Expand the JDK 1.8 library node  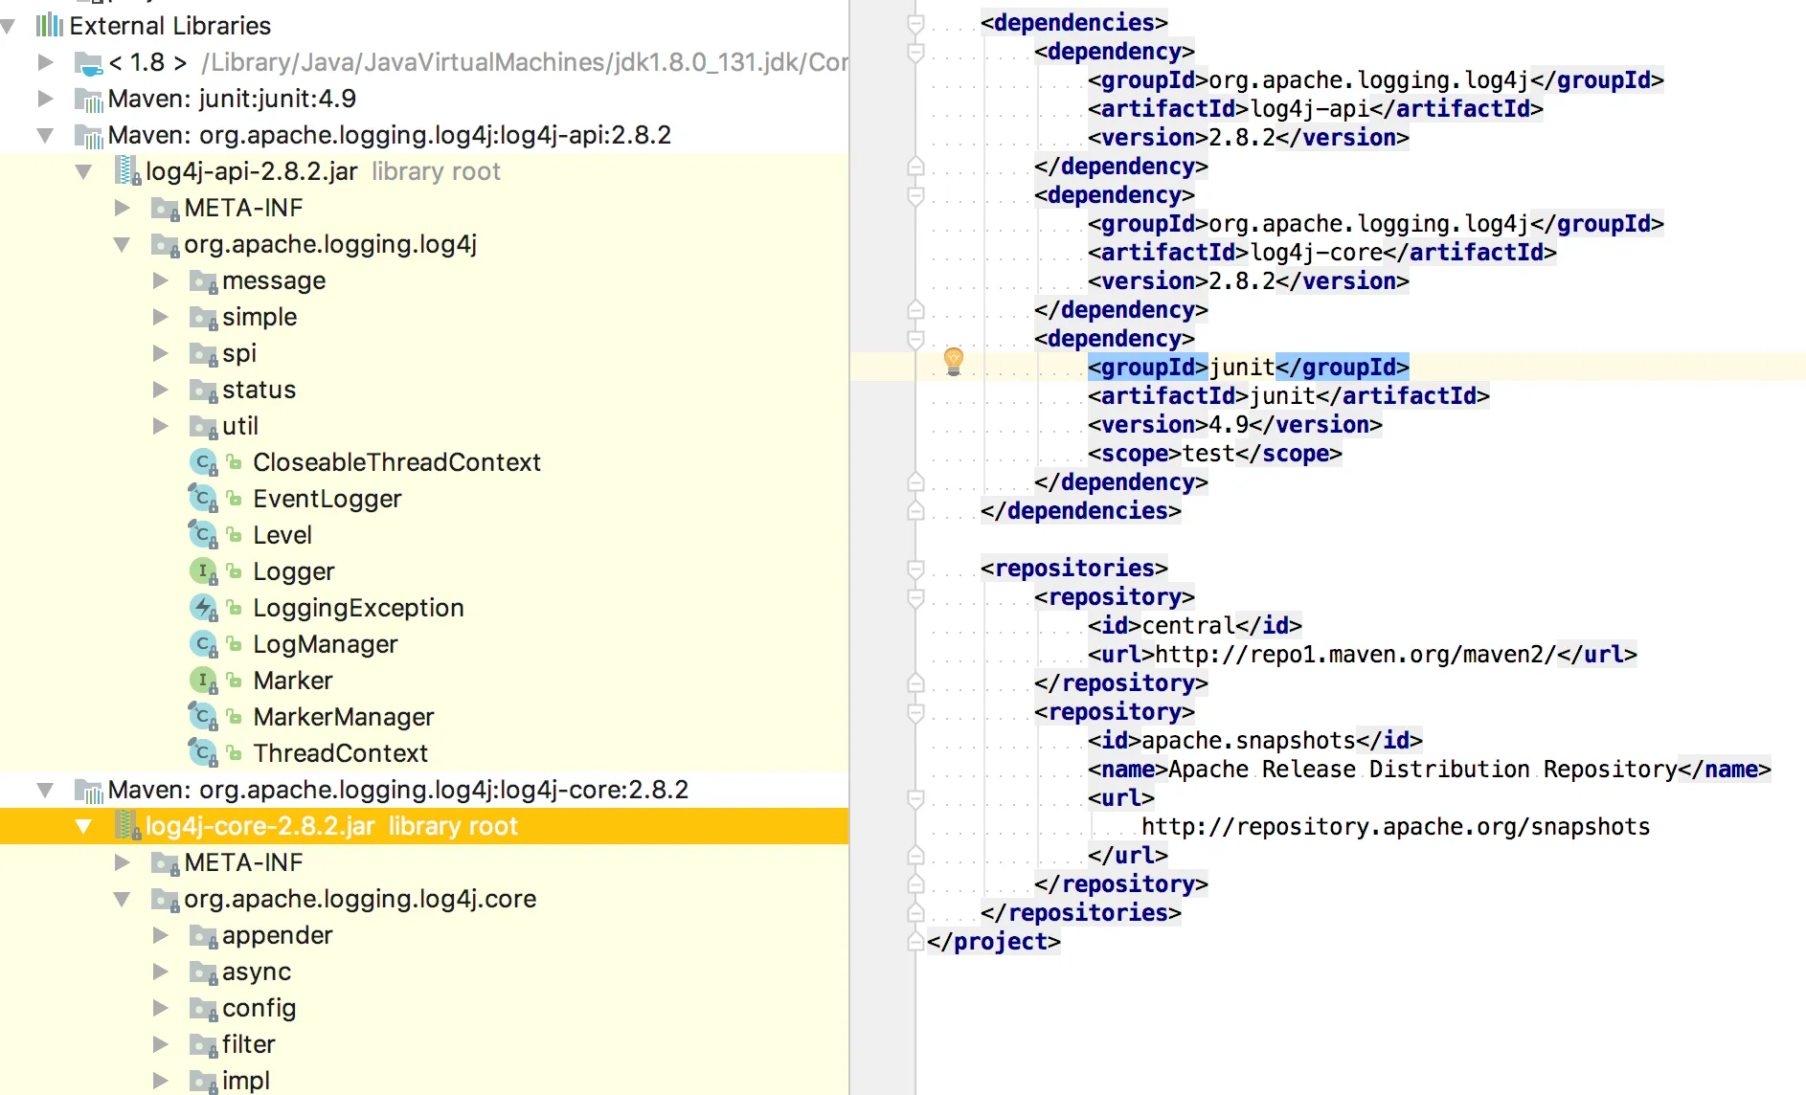point(45,62)
